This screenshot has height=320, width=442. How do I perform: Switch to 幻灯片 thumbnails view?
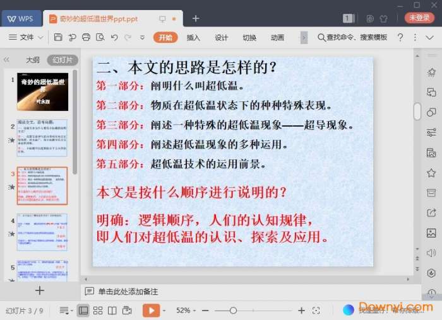point(63,60)
